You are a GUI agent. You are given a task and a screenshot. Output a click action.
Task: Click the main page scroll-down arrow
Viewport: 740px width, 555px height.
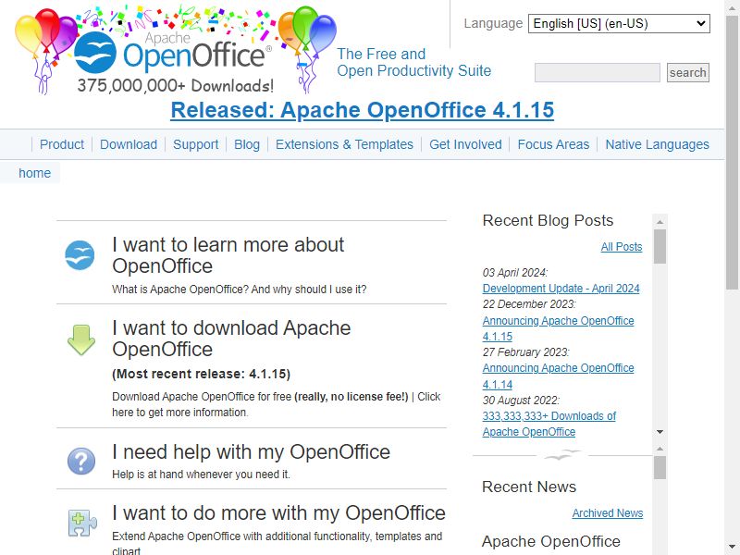pyautogui.click(x=732, y=547)
